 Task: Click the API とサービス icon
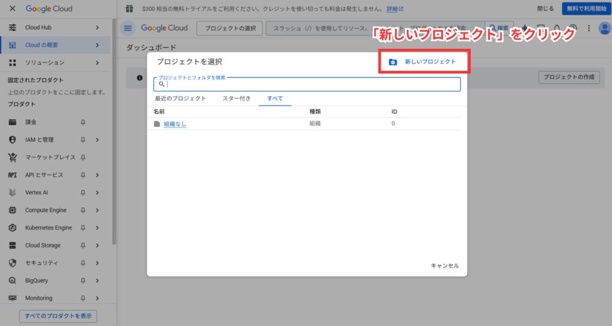[13, 175]
